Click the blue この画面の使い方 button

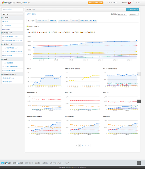pyautogui.click(x=132, y=9)
